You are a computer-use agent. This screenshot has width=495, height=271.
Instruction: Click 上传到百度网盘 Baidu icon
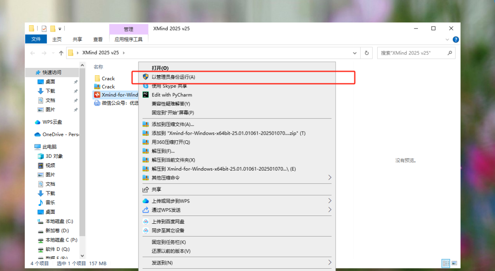pyautogui.click(x=146, y=222)
